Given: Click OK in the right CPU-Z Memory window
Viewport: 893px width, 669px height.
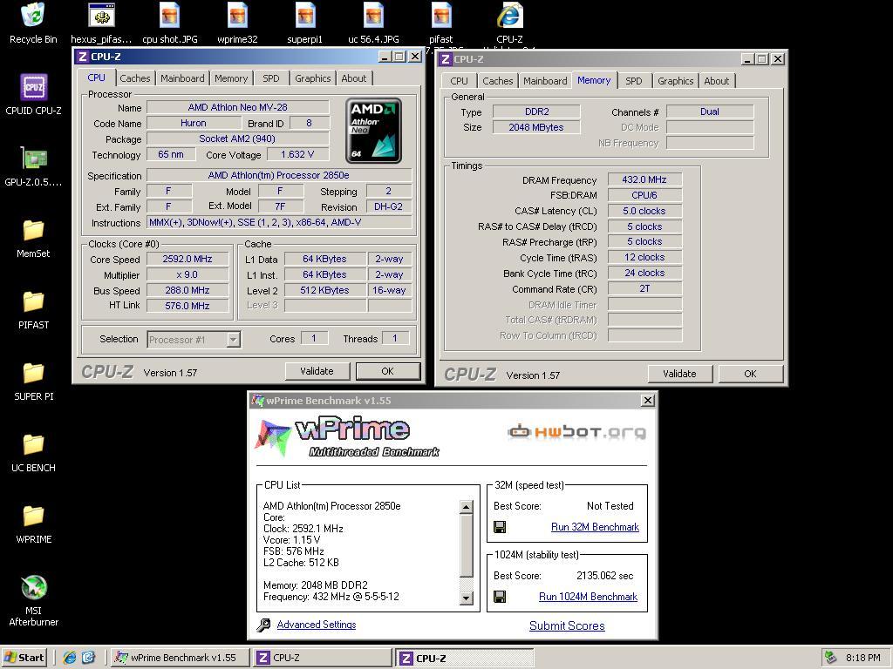Looking at the screenshot, I should click(750, 374).
